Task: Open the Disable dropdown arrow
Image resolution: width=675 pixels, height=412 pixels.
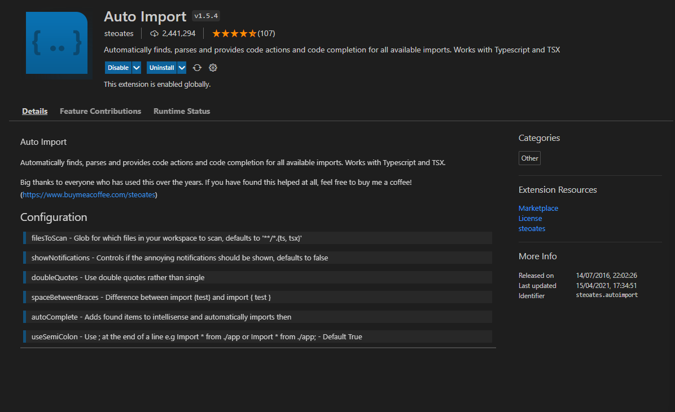Action: (x=135, y=67)
